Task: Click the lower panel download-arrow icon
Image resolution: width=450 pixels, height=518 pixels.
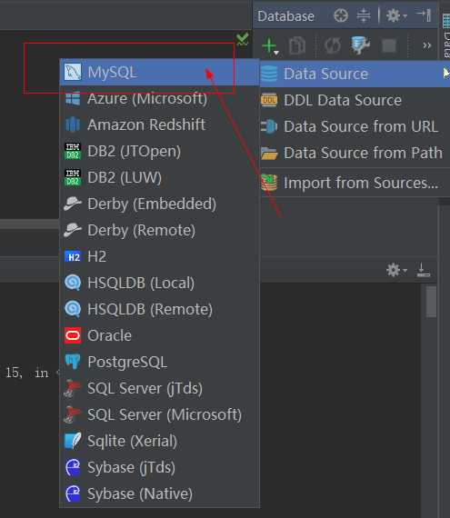Action: click(x=423, y=270)
